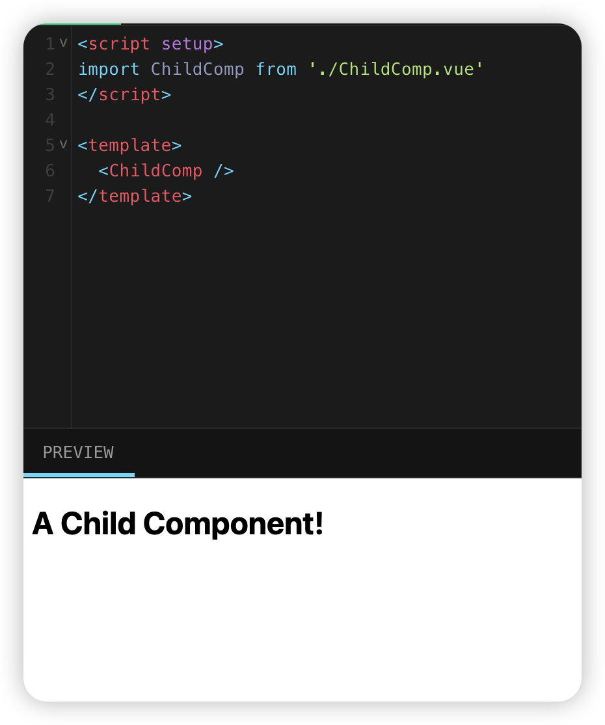Click the ChildComp identifier in import line
This screenshot has width=605, height=725.
(197, 70)
